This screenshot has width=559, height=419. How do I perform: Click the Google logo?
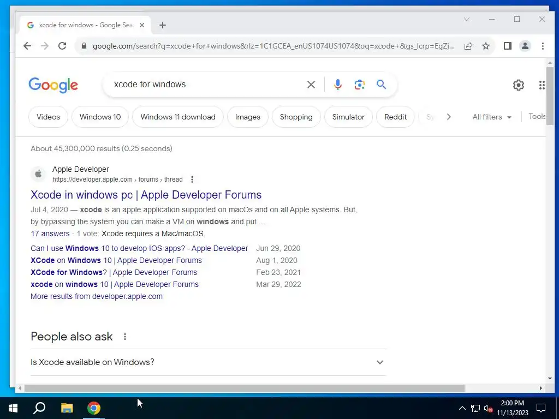tap(53, 85)
